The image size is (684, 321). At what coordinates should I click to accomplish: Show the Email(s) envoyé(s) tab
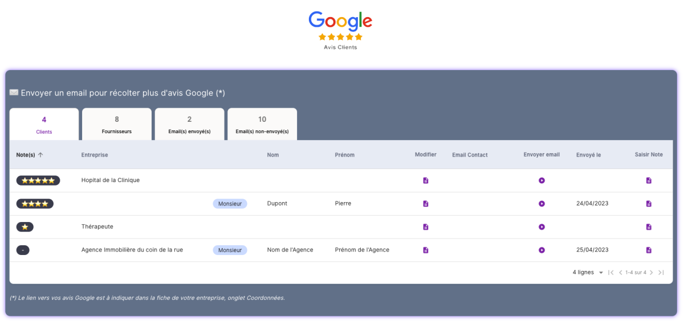coord(189,124)
